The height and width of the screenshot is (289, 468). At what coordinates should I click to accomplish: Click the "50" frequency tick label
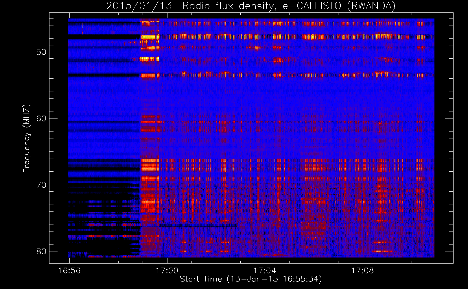coord(41,52)
